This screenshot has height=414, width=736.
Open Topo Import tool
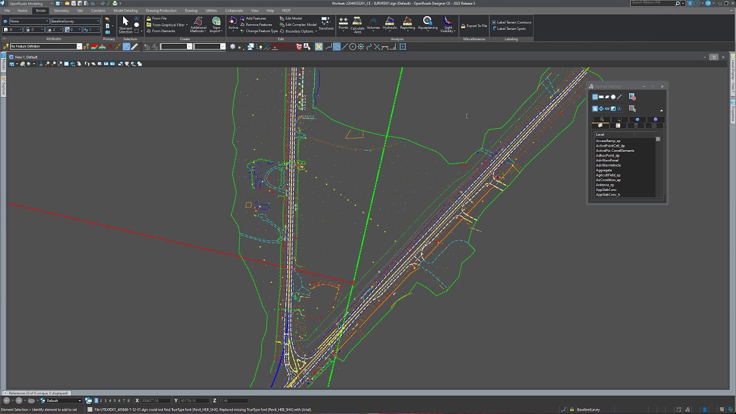point(216,25)
